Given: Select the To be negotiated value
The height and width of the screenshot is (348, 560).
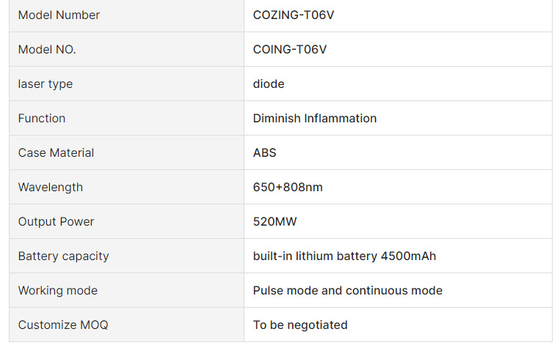Looking at the screenshot, I should 300,325.
